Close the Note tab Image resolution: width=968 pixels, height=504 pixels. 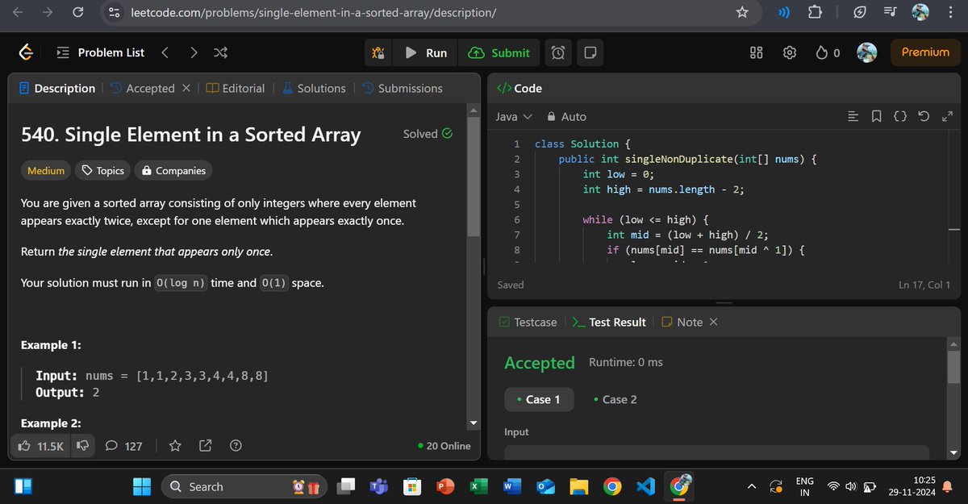(713, 322)
